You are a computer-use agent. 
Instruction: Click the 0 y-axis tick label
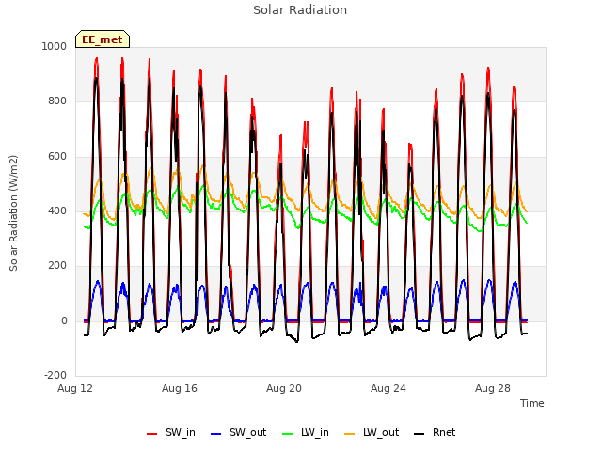pos(64,321)
